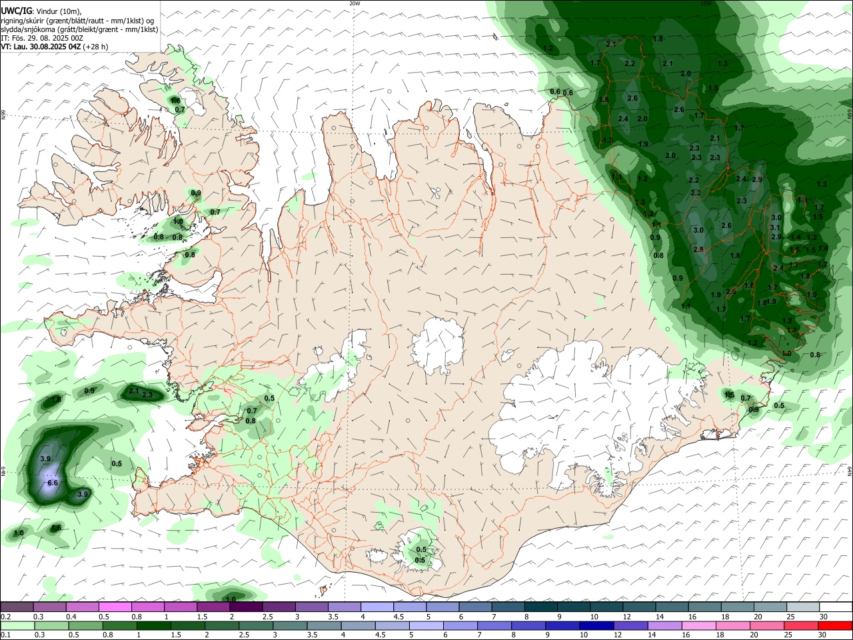This screenshot has height=640, width=853.
Task: Pick the 2–2.5 darkest purple swatch, top legend row
Action: pos(246,607)
